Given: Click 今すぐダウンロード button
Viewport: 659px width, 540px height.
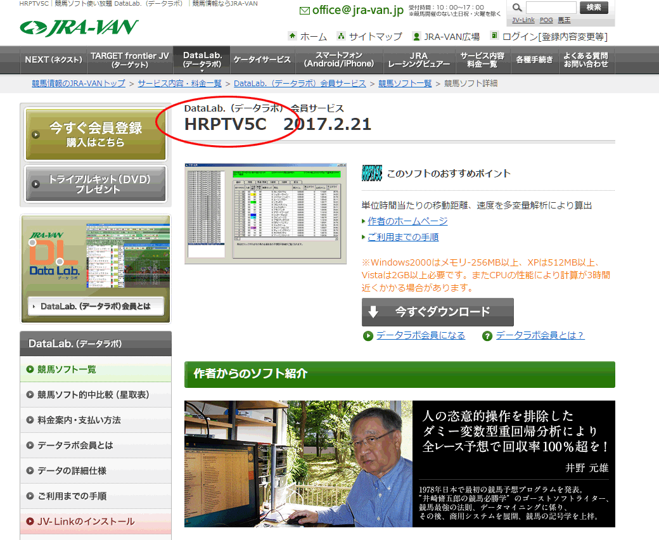Looking at the screenshot, I should (x=437, y=312).
